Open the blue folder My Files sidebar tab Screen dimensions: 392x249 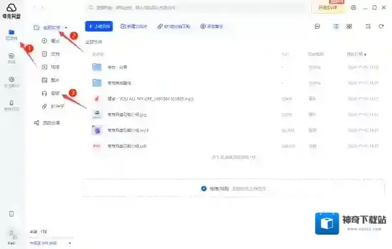coord(11,35)
